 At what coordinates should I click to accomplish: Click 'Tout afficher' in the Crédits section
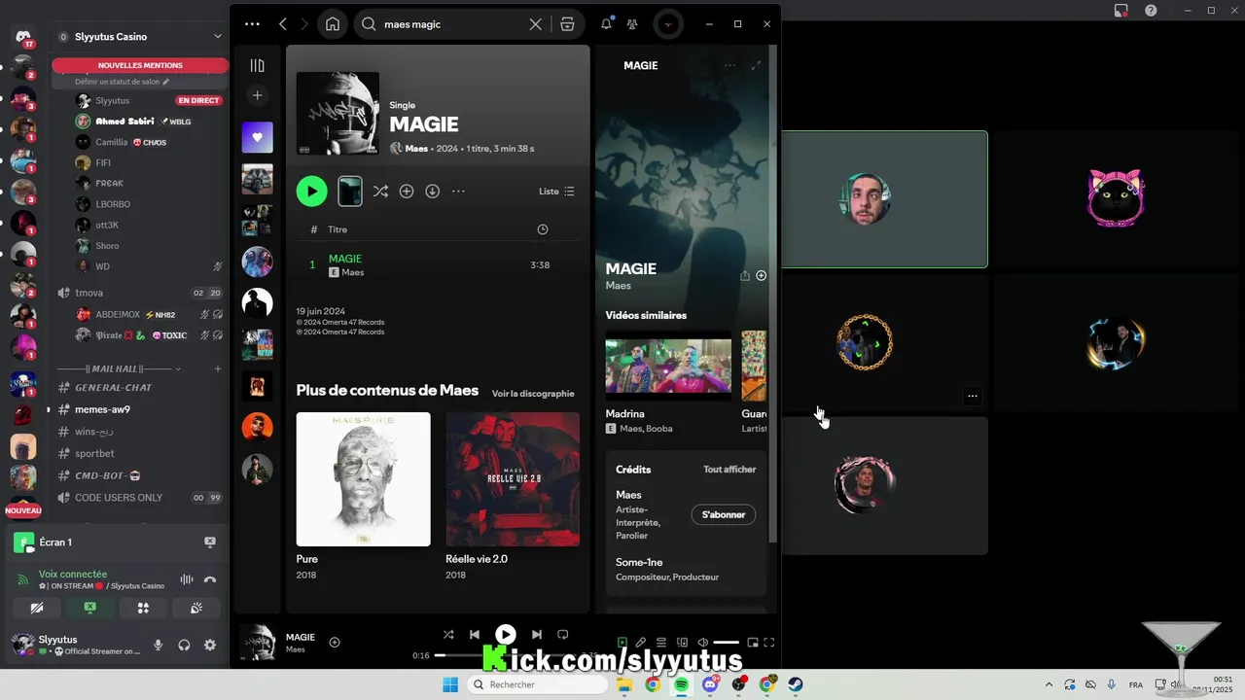(729, 470)
